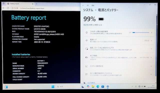Launch Copilot from the taskbar
160x93 pixels.
tap(88, 86)
